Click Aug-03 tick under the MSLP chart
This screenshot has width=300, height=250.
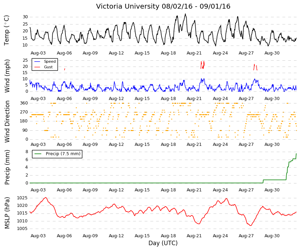pyautogui.click(x=38, y=236)
